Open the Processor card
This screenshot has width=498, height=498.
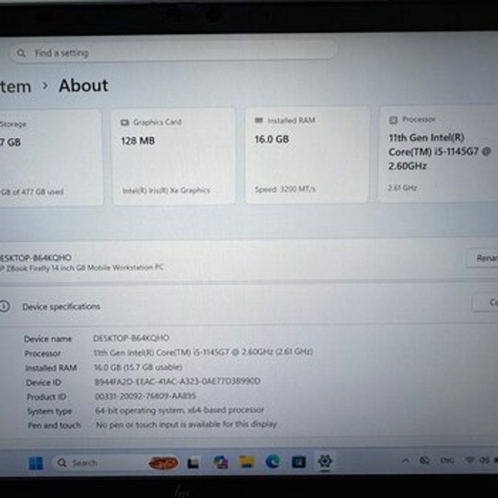[x=438, y=154]
